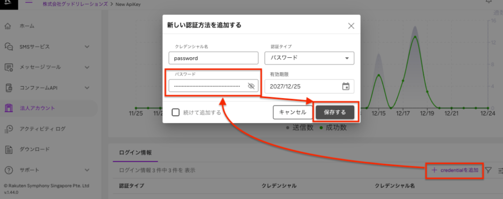The height and width of the screenshot is (199, 503).
Task: Click the Download document icon
Action: [8, 149]
